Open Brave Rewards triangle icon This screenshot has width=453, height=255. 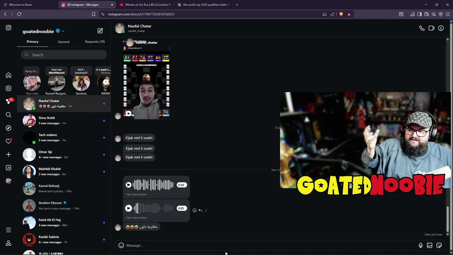tap(349, 14)
